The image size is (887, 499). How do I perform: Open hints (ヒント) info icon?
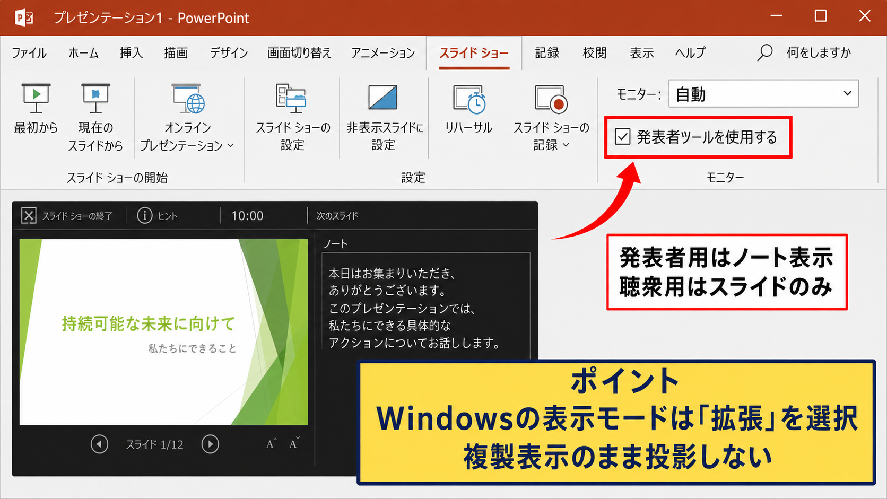coord(144,215)
